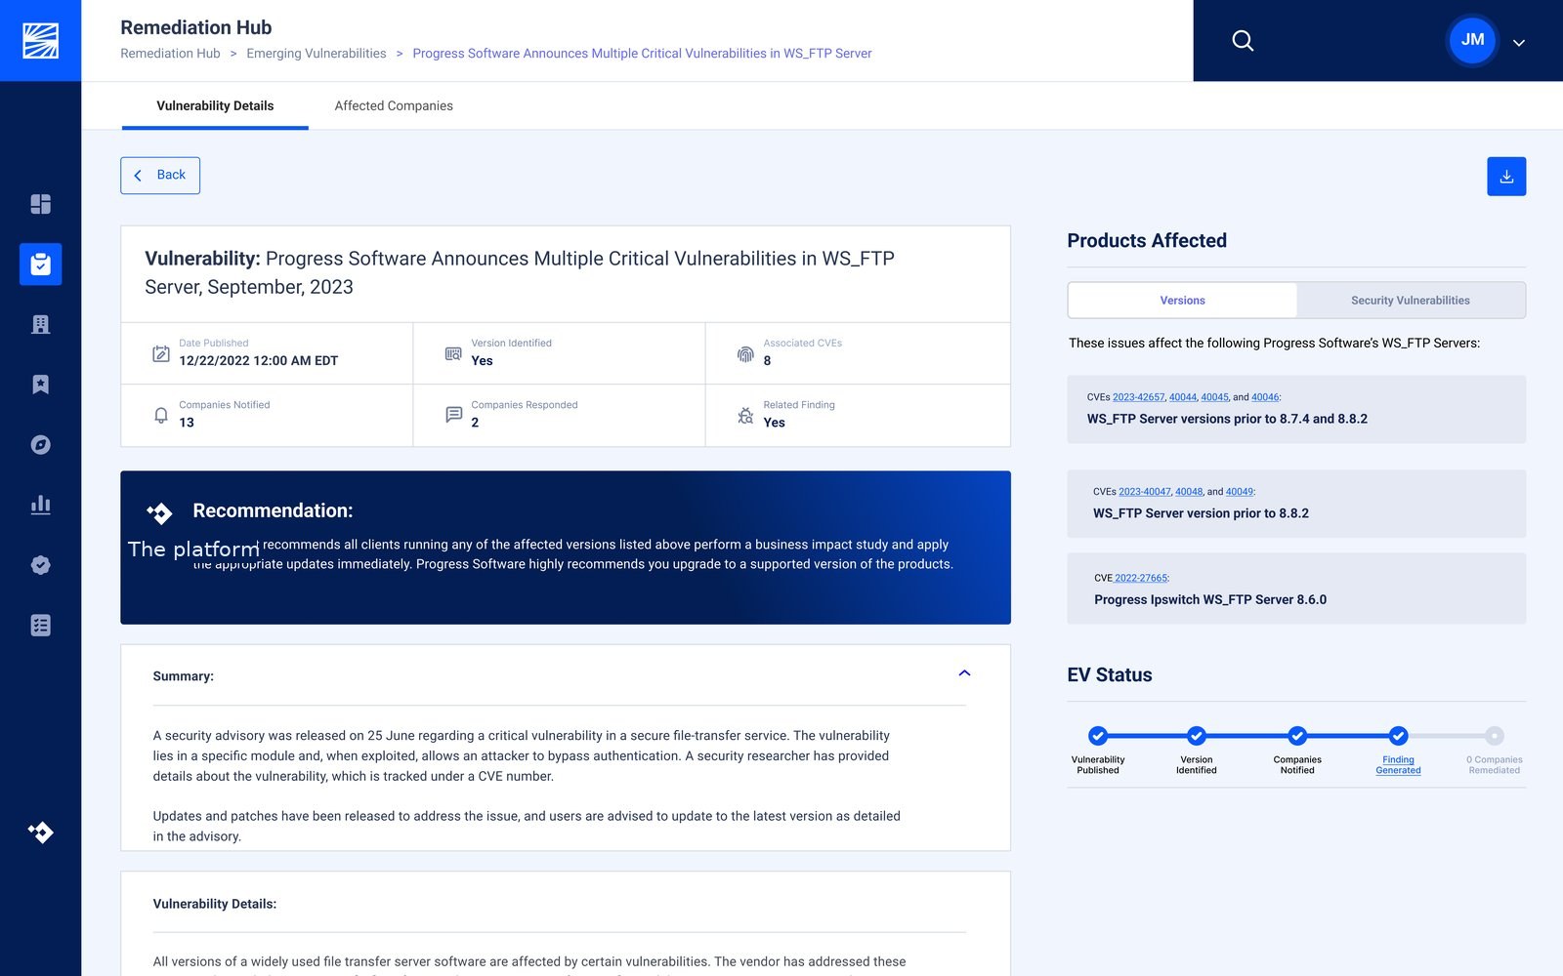
Task: Click the verified badge sidebar icon
Action: pos(40,565)
